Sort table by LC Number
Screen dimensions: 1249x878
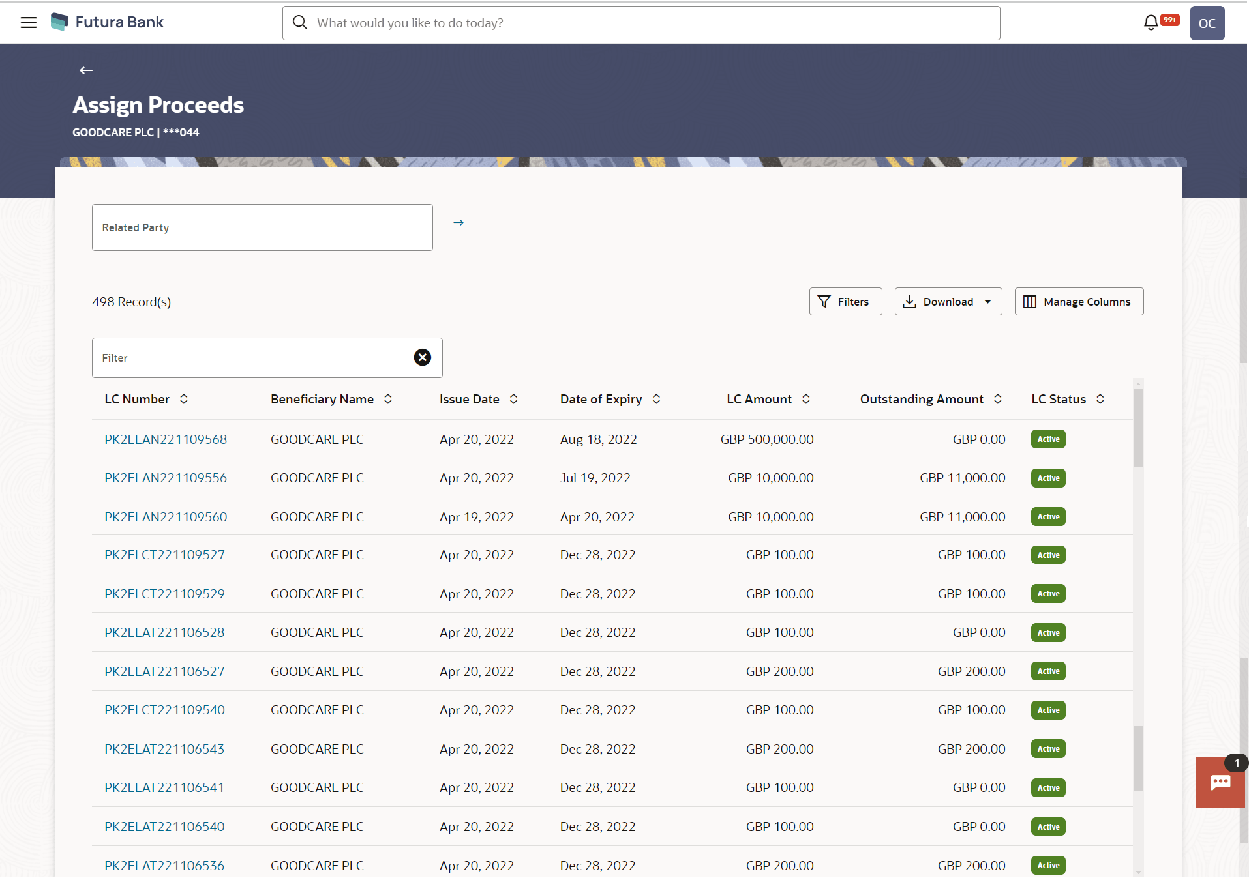184,399
